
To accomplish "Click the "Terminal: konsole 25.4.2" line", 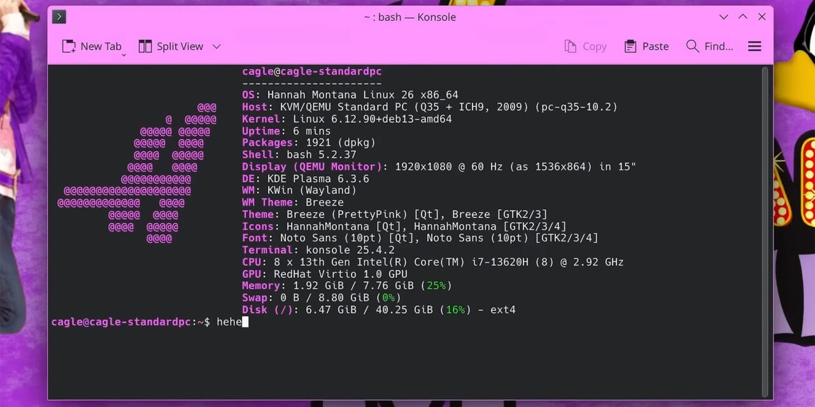I will point(318,250).
